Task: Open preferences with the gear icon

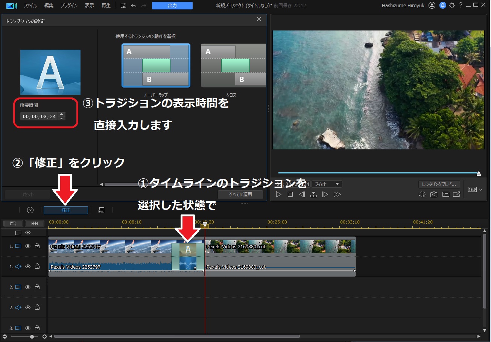Action: pos(452,6)
